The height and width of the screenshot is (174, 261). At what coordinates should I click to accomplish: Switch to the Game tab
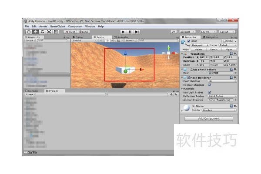click(78, 37)
